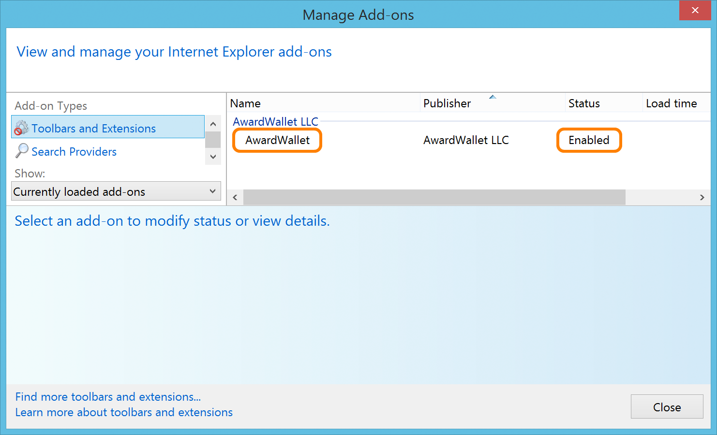717x435 pixels.
Task: Select the AwardWallet add-on entry
Action: 277,140
